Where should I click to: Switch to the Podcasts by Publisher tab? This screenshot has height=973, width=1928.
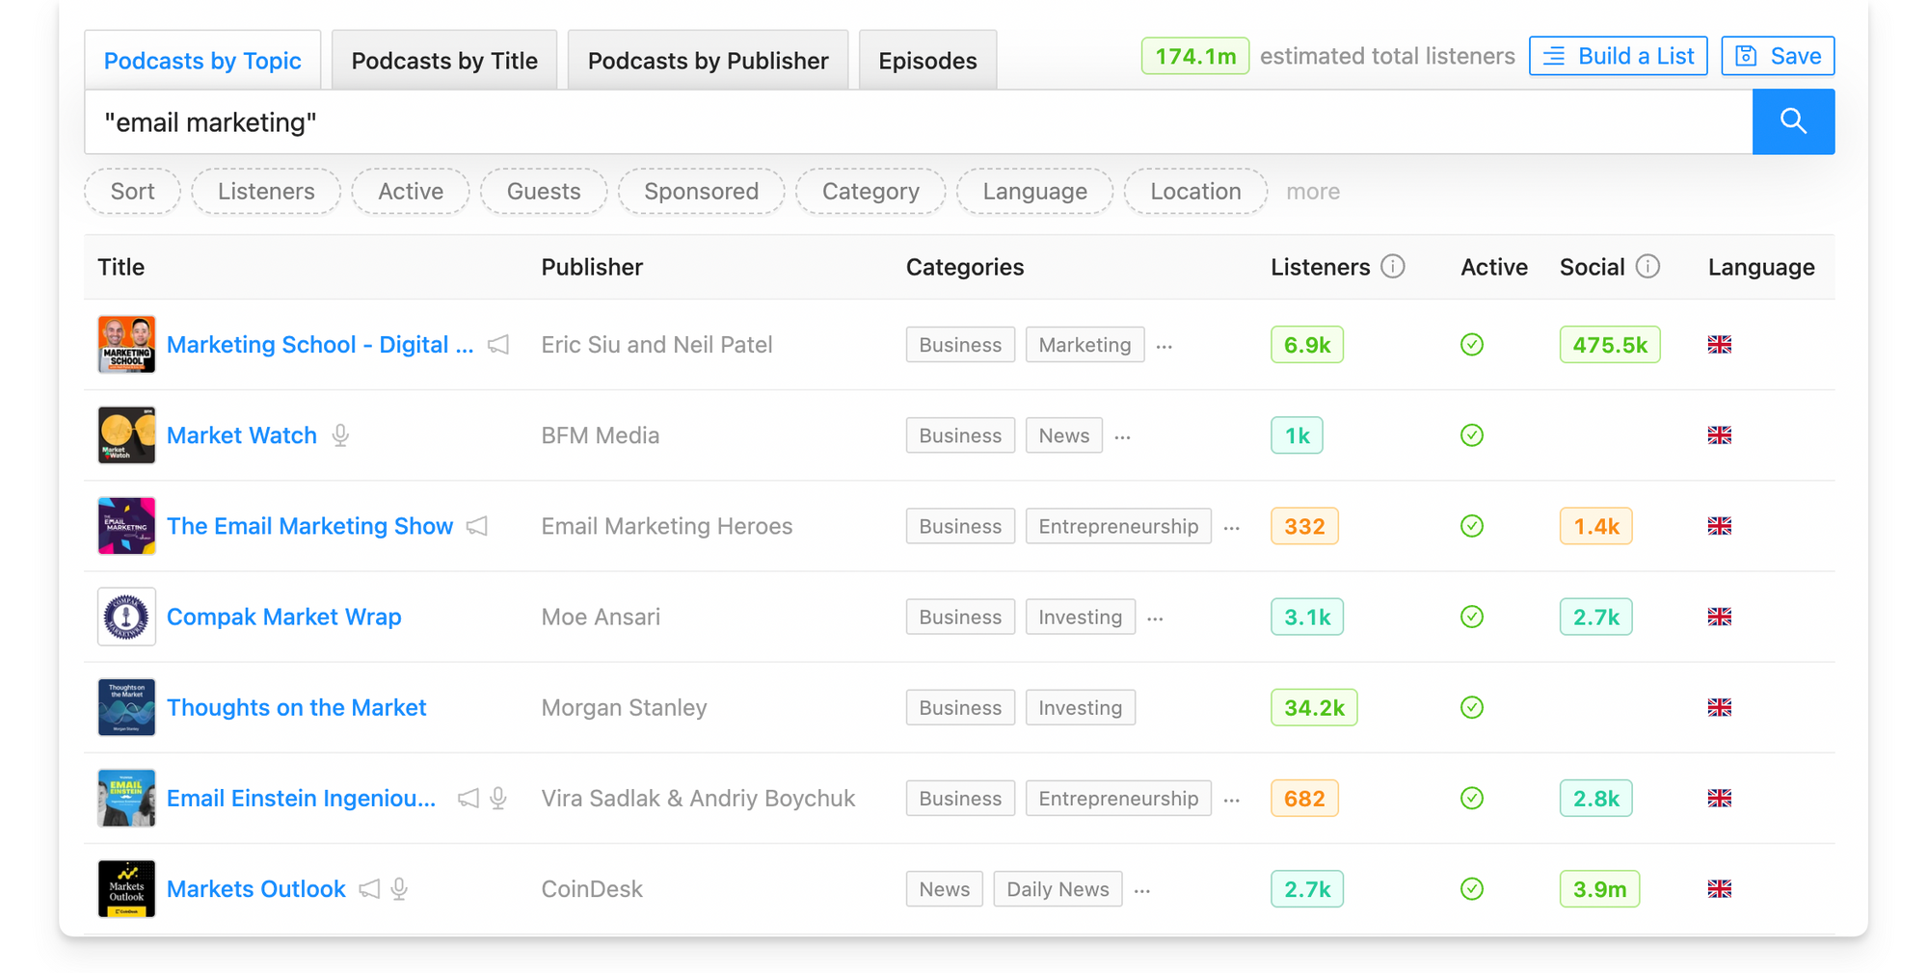point(708,61)
